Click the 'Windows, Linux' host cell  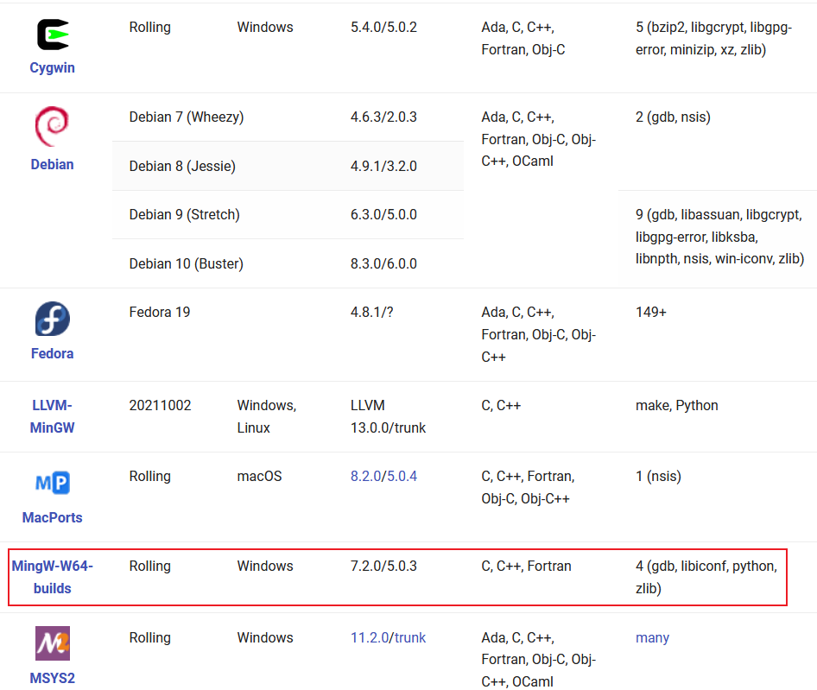click(x=266, y=416)
